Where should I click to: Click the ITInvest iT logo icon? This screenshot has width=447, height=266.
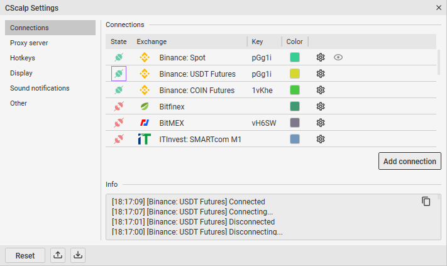144,139
